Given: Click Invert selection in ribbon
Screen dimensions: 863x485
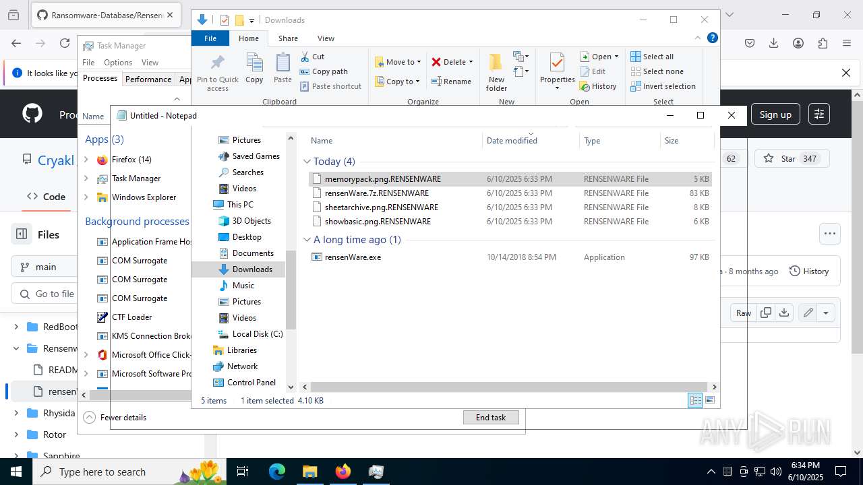Looking at the screenshot, I should click(663, 86).
